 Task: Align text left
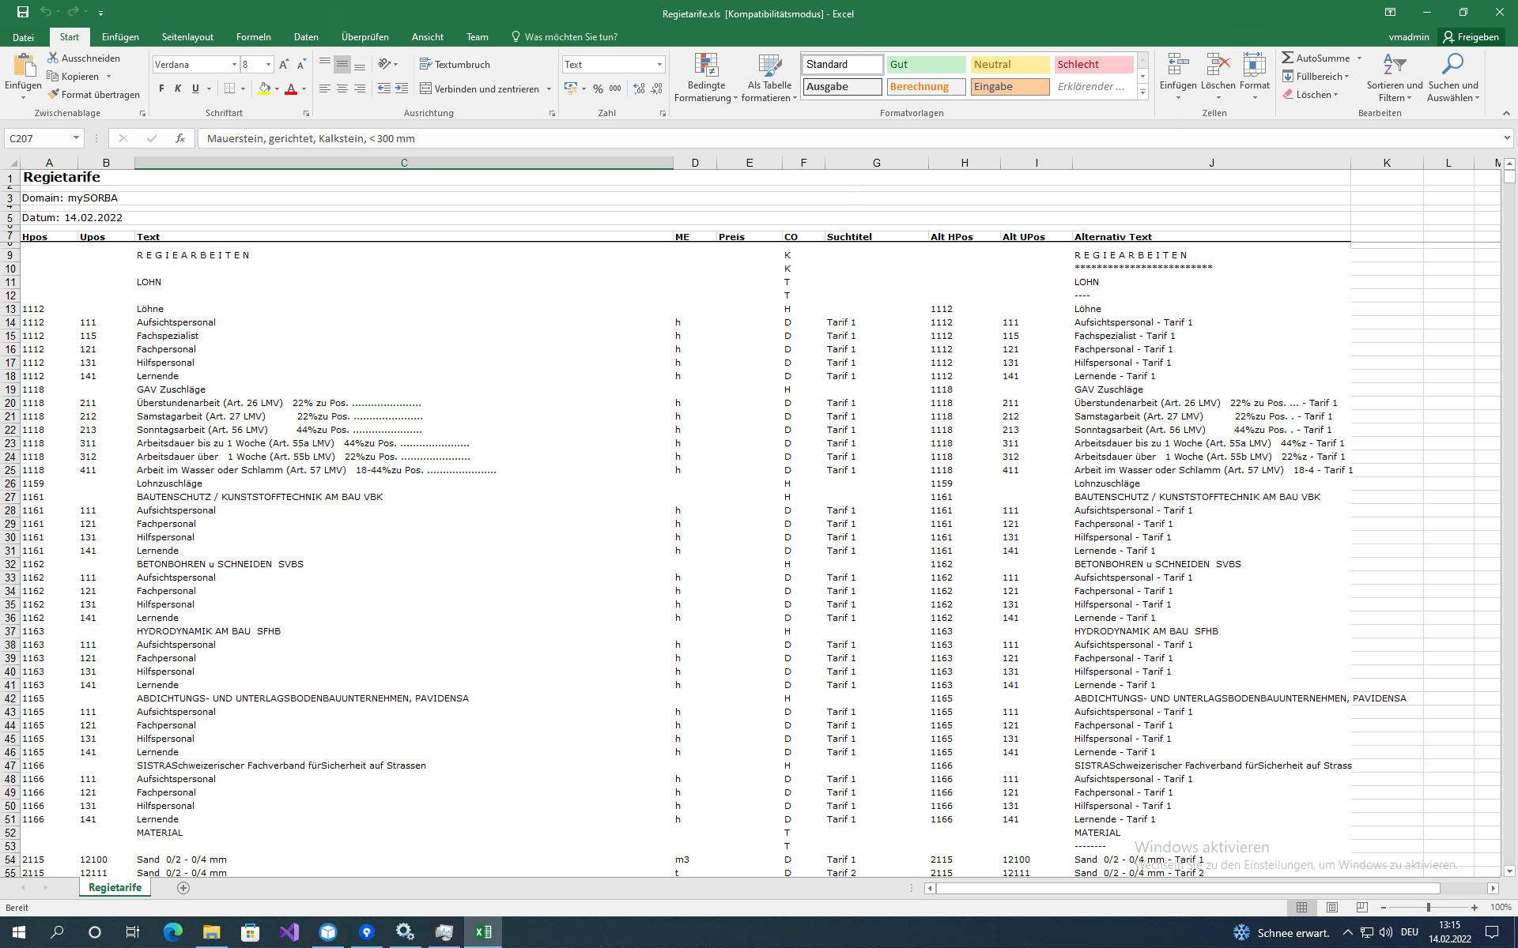(x=325, y=88)
